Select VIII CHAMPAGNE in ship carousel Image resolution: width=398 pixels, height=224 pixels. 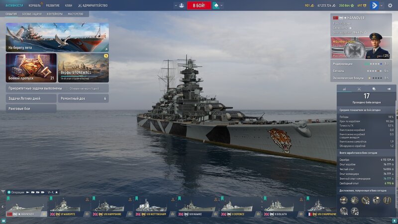pos(321,207)
